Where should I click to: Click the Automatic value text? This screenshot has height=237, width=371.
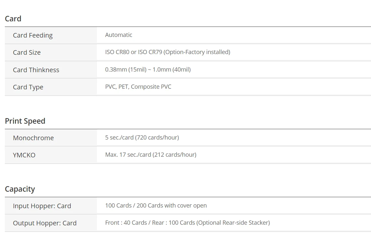coord(119,35)
